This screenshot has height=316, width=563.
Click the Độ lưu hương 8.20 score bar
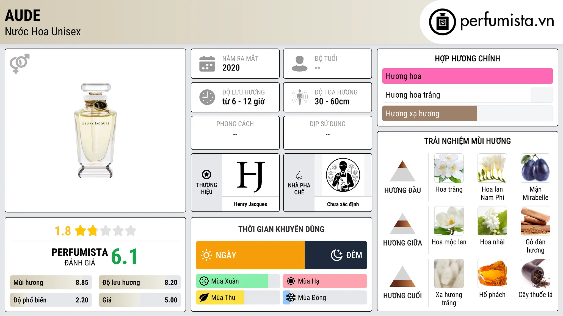tap(140, 283)
